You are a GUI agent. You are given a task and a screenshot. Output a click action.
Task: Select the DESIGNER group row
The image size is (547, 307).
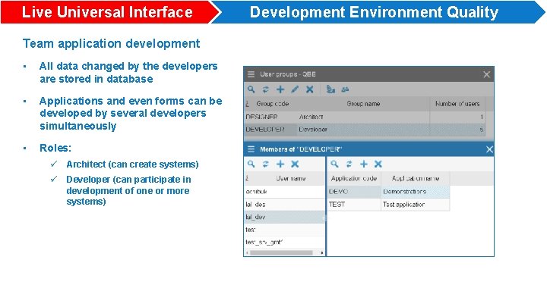(x=365, y=117)
